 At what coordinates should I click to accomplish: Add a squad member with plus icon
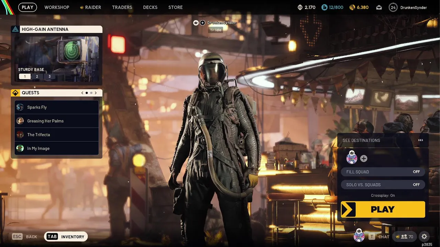pos(364,158)
